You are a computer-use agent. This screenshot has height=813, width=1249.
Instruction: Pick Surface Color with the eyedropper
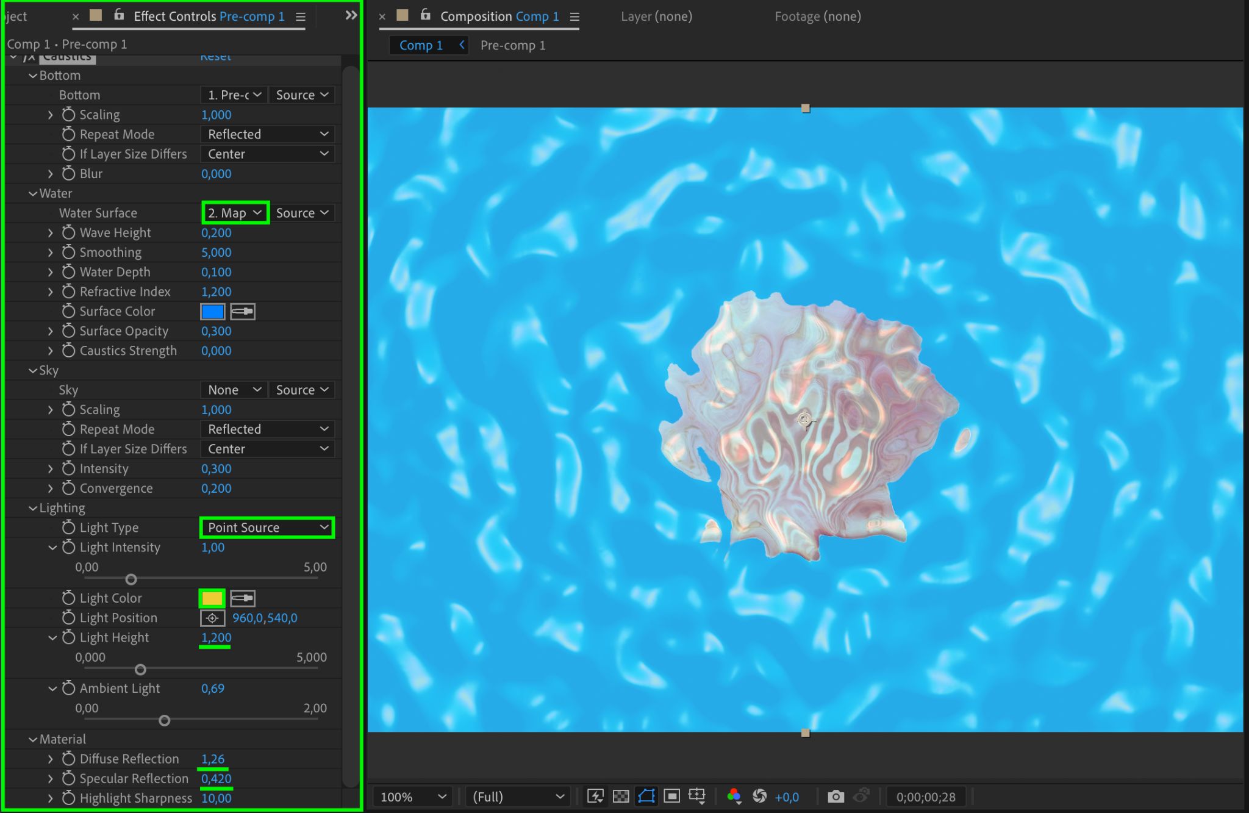click(243, 312)
